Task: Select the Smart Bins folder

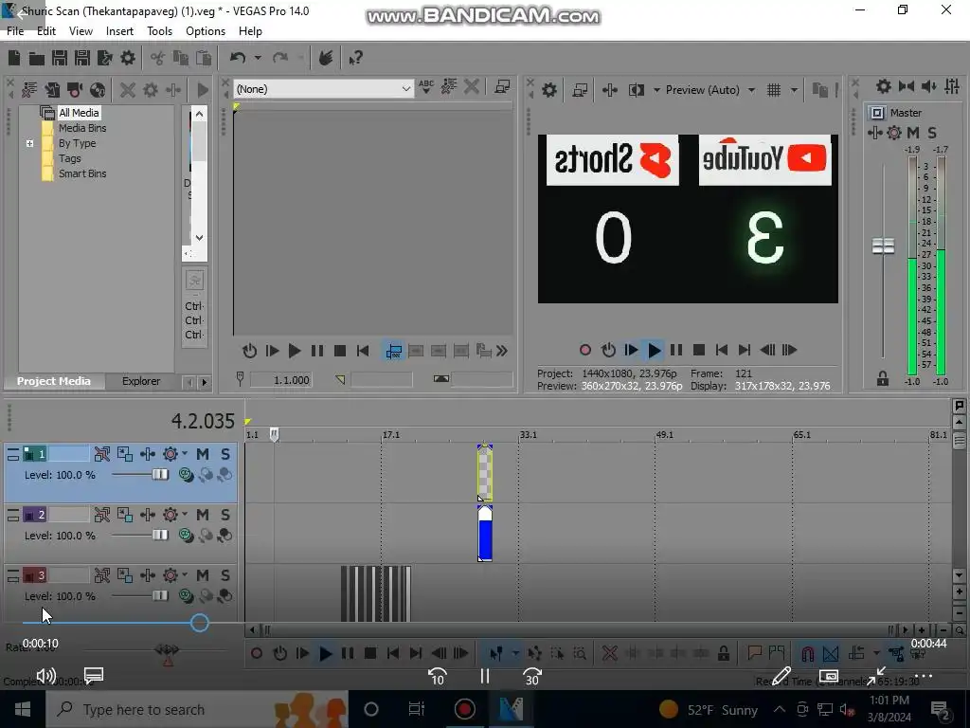Action: [x=82, y=174]
